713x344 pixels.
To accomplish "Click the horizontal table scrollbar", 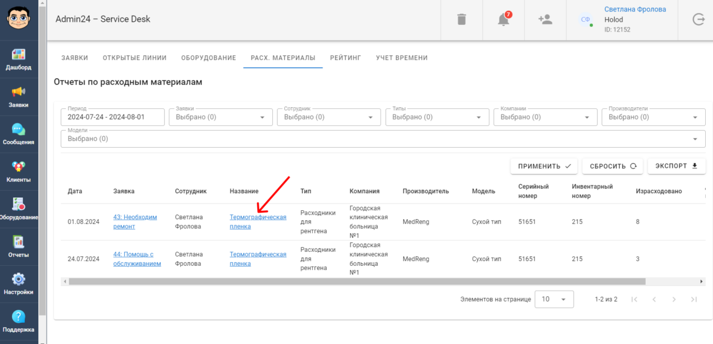I will point(356,282).
